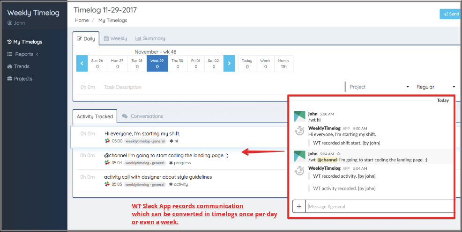This screenshot has height=232, width=462.
Task: Open the Regular type dropdown
Action: (436, 87)
